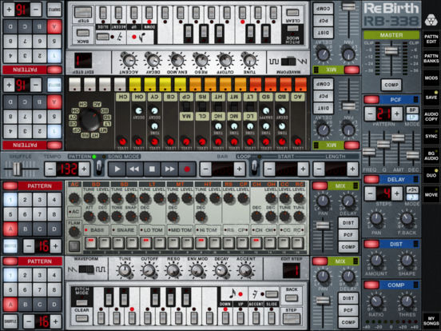Open the PATTN EDIT sidebar menu
Viewport: 441px width, 331px height.
(431, 39)
